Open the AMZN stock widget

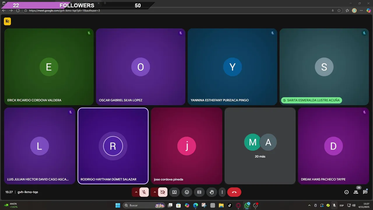[x=11, y=205]
